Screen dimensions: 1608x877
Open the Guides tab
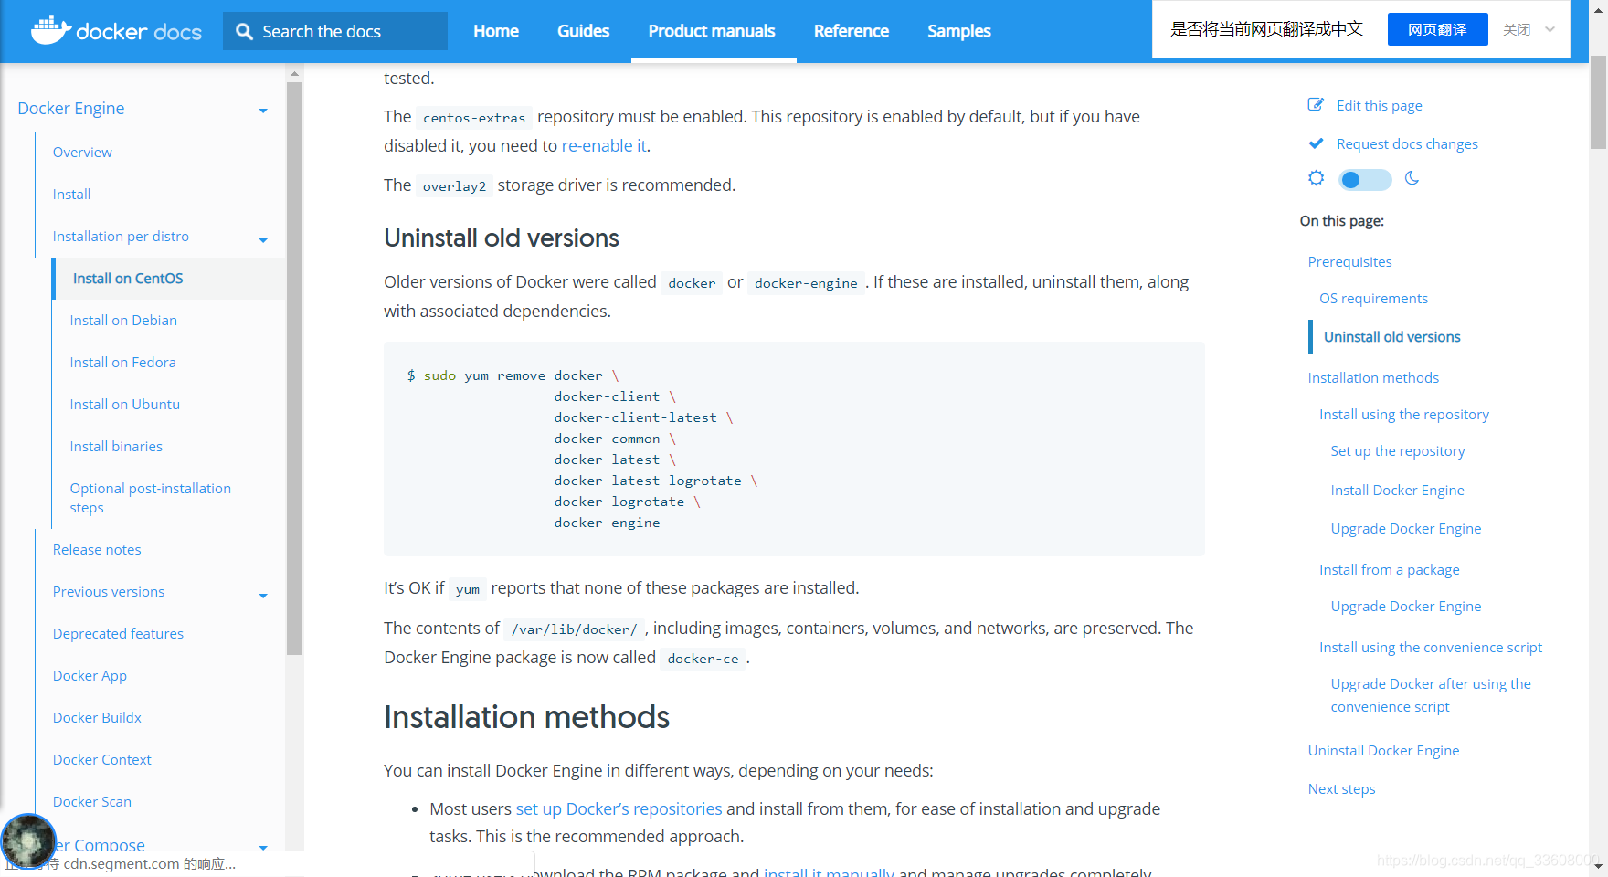click(583, 31)
